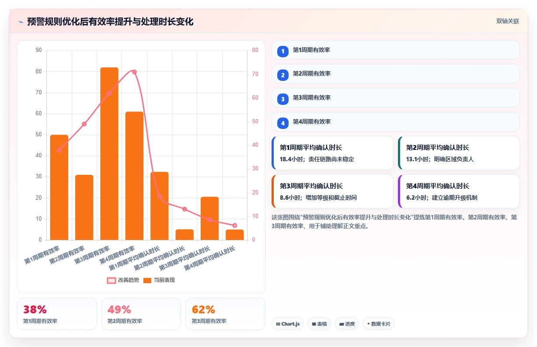Image resolution: width=537 pixels, height=347 pixels.
Task: Click the 49% stat card
Action: pyautogui.click(x=141, y=314)
